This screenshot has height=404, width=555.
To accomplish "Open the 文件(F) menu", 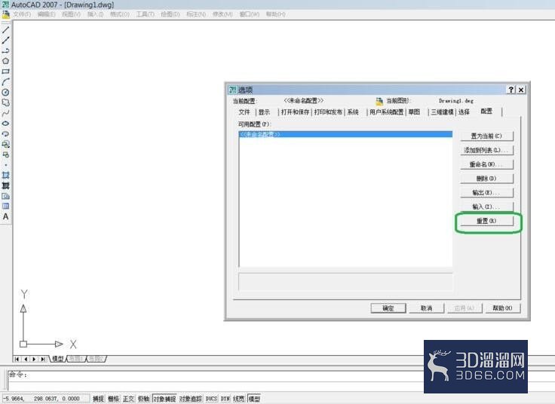I will click(23, 14).
